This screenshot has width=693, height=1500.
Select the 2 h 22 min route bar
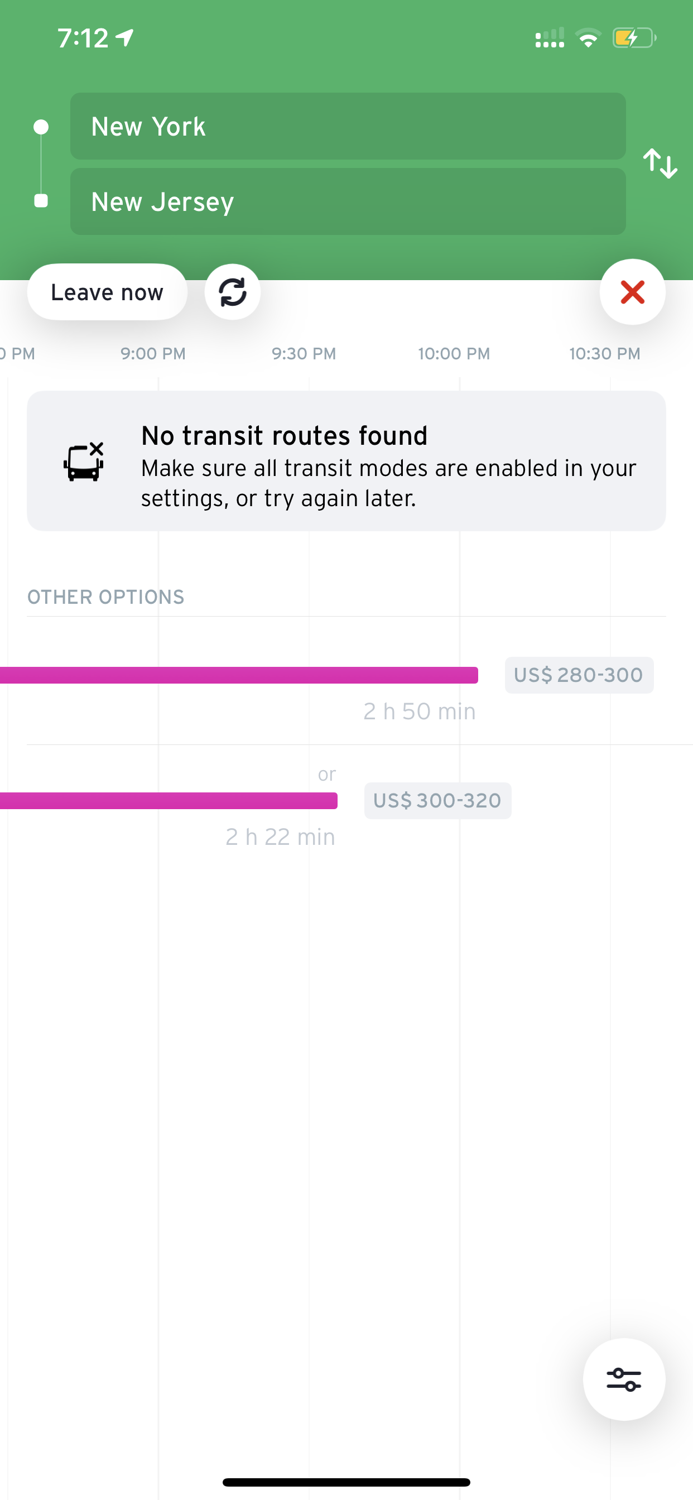click(x=169, y=801)
